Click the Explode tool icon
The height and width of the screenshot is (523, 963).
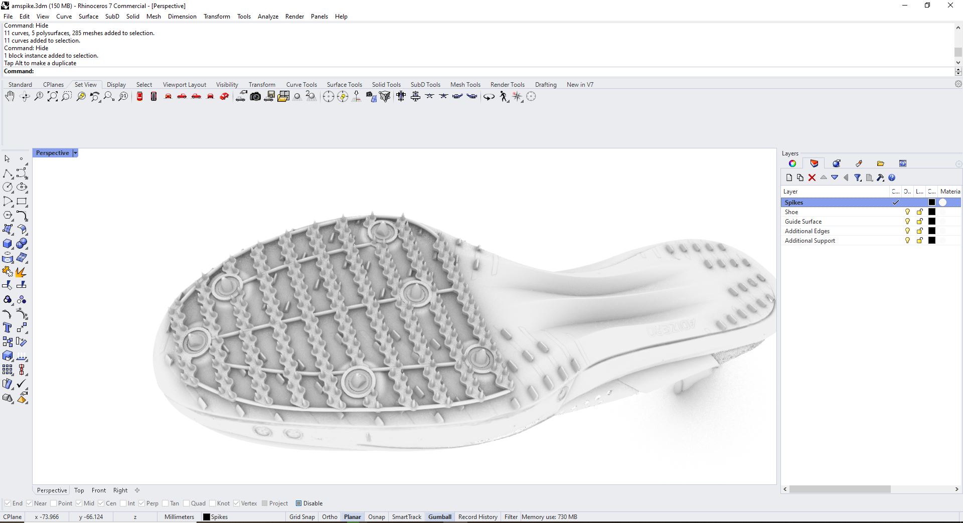pyautogui.click(x=22, y=272)
